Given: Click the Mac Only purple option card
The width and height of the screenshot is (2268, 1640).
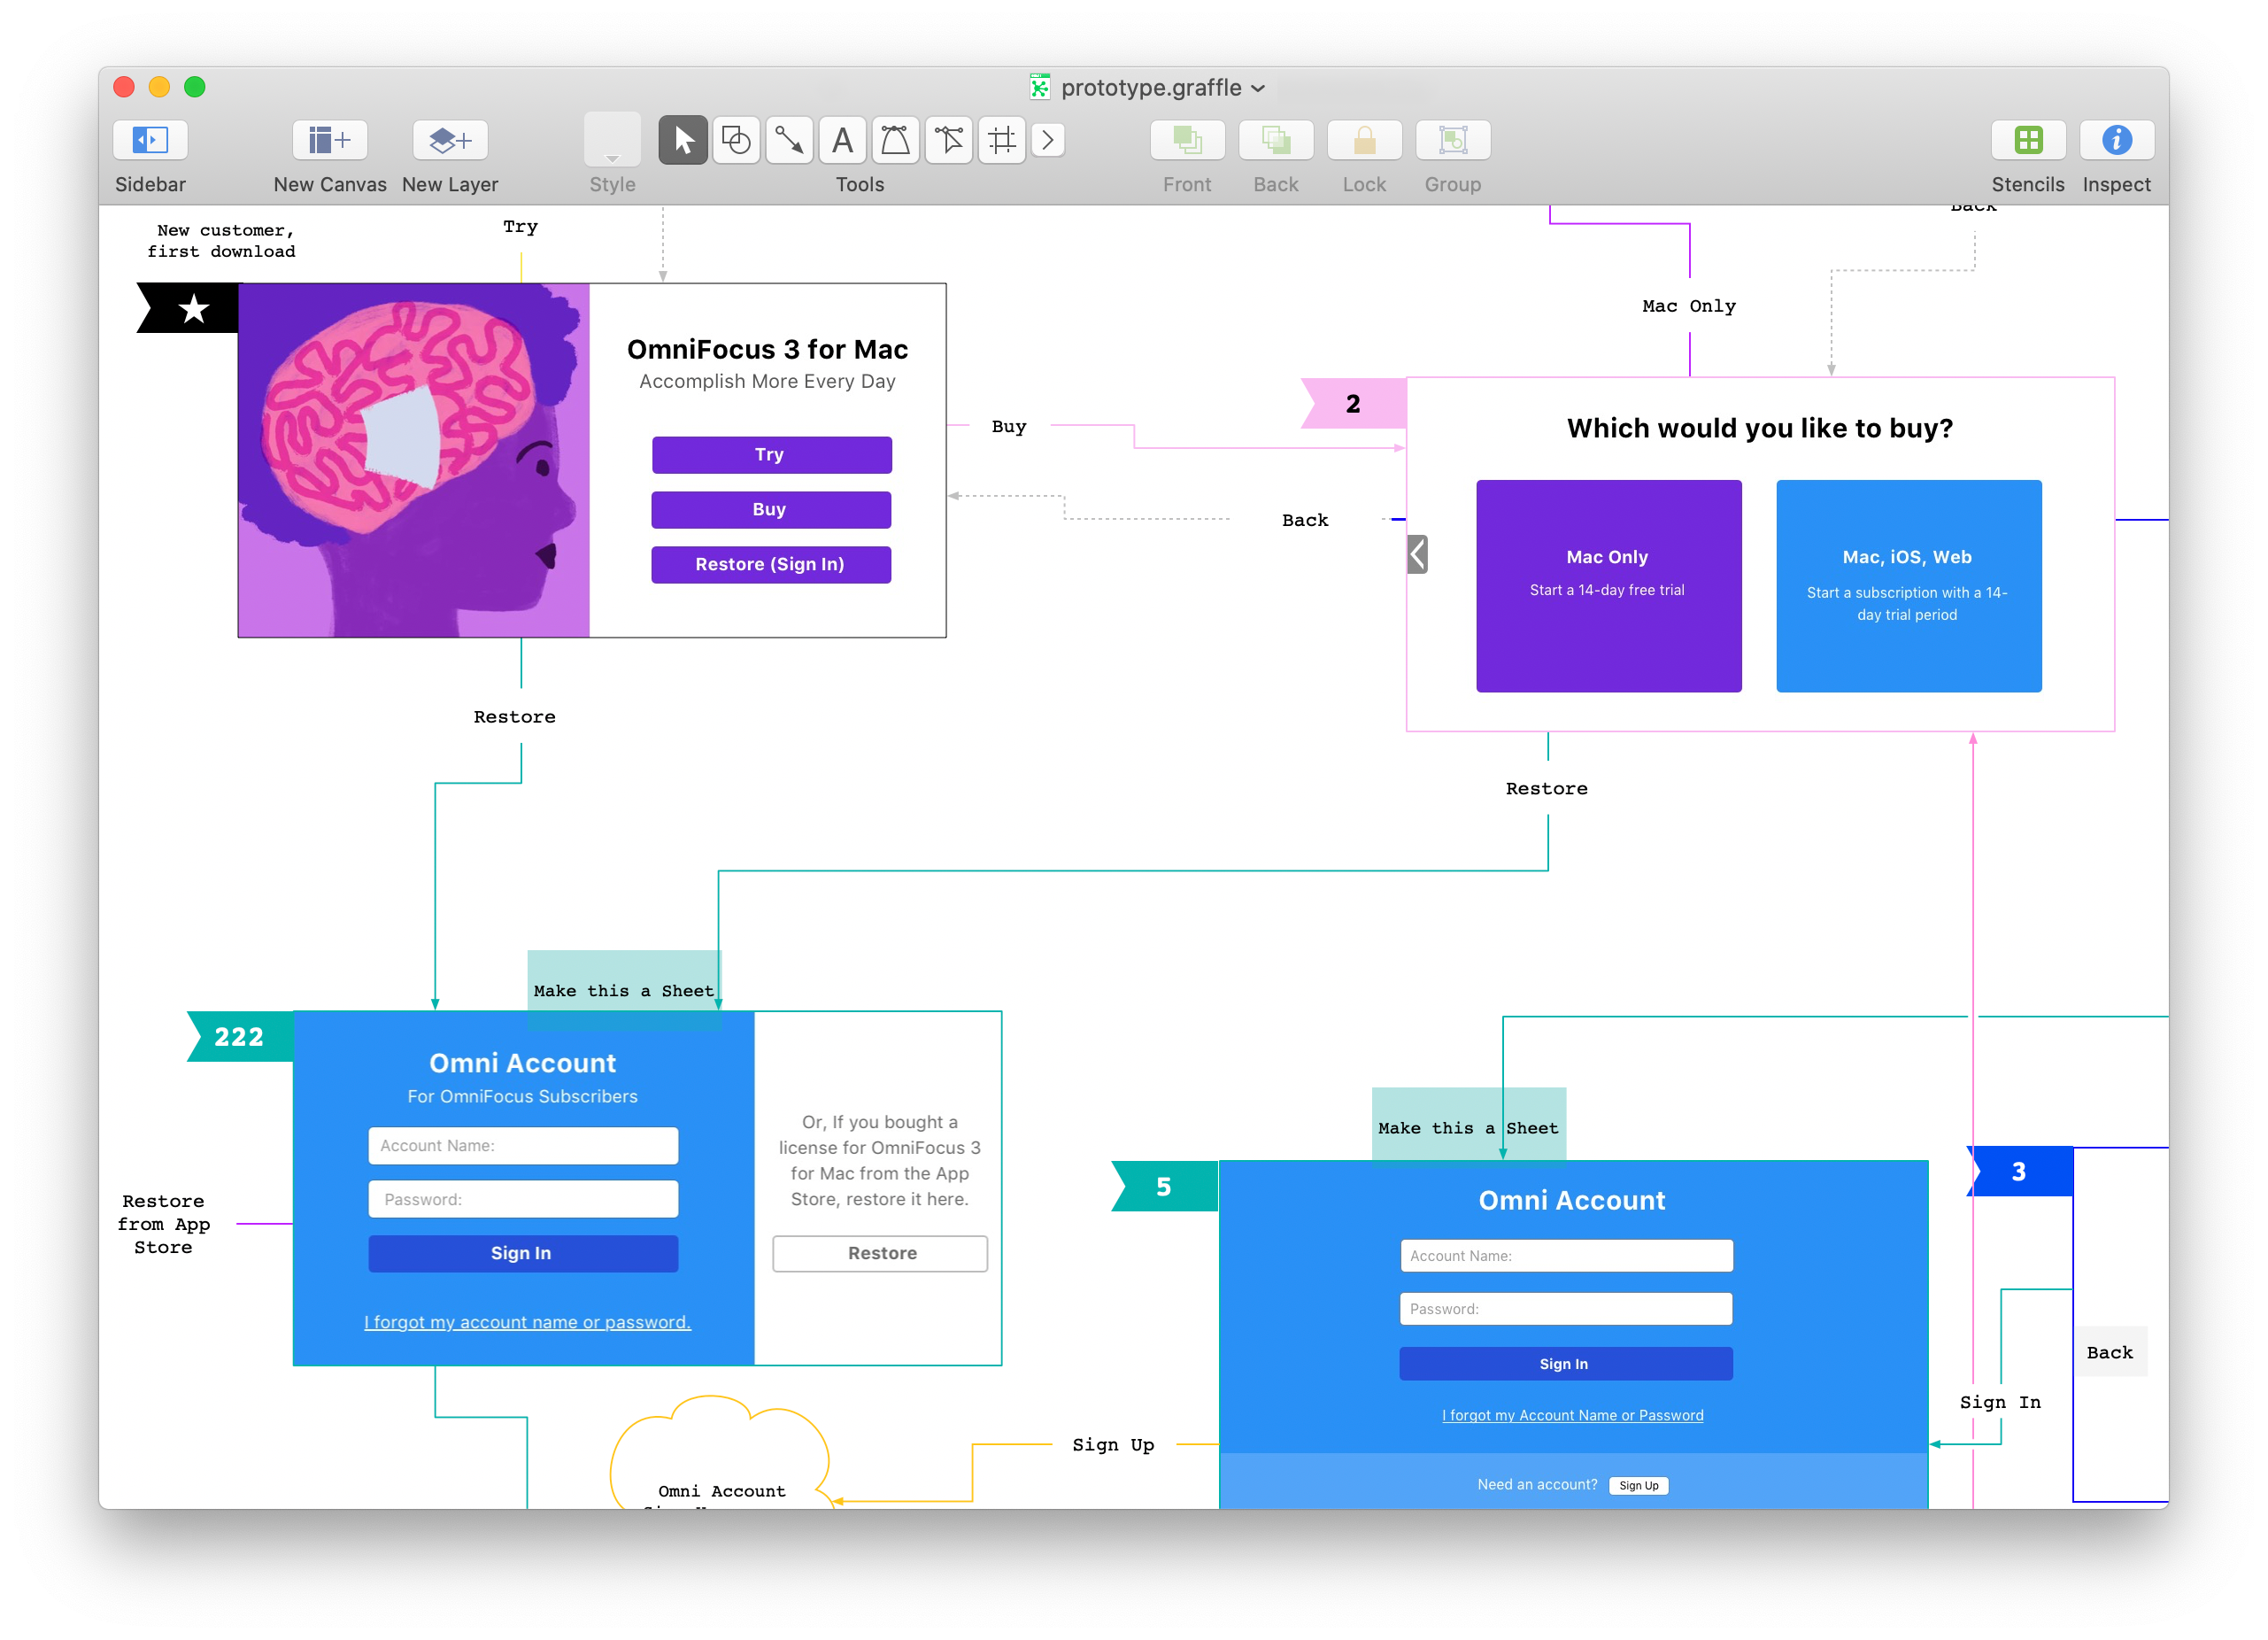Looking at the screenshot, I should click(x=1608, y=585).
